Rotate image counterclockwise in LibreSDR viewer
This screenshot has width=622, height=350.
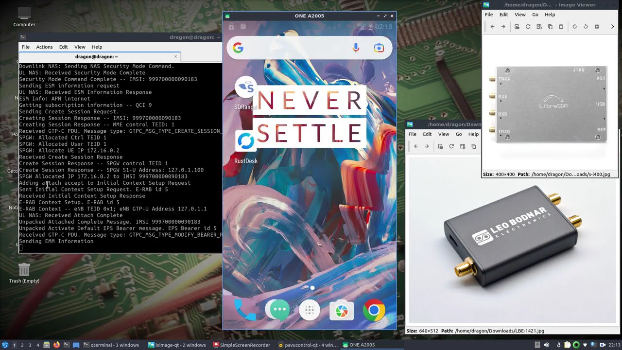(586, 27)
